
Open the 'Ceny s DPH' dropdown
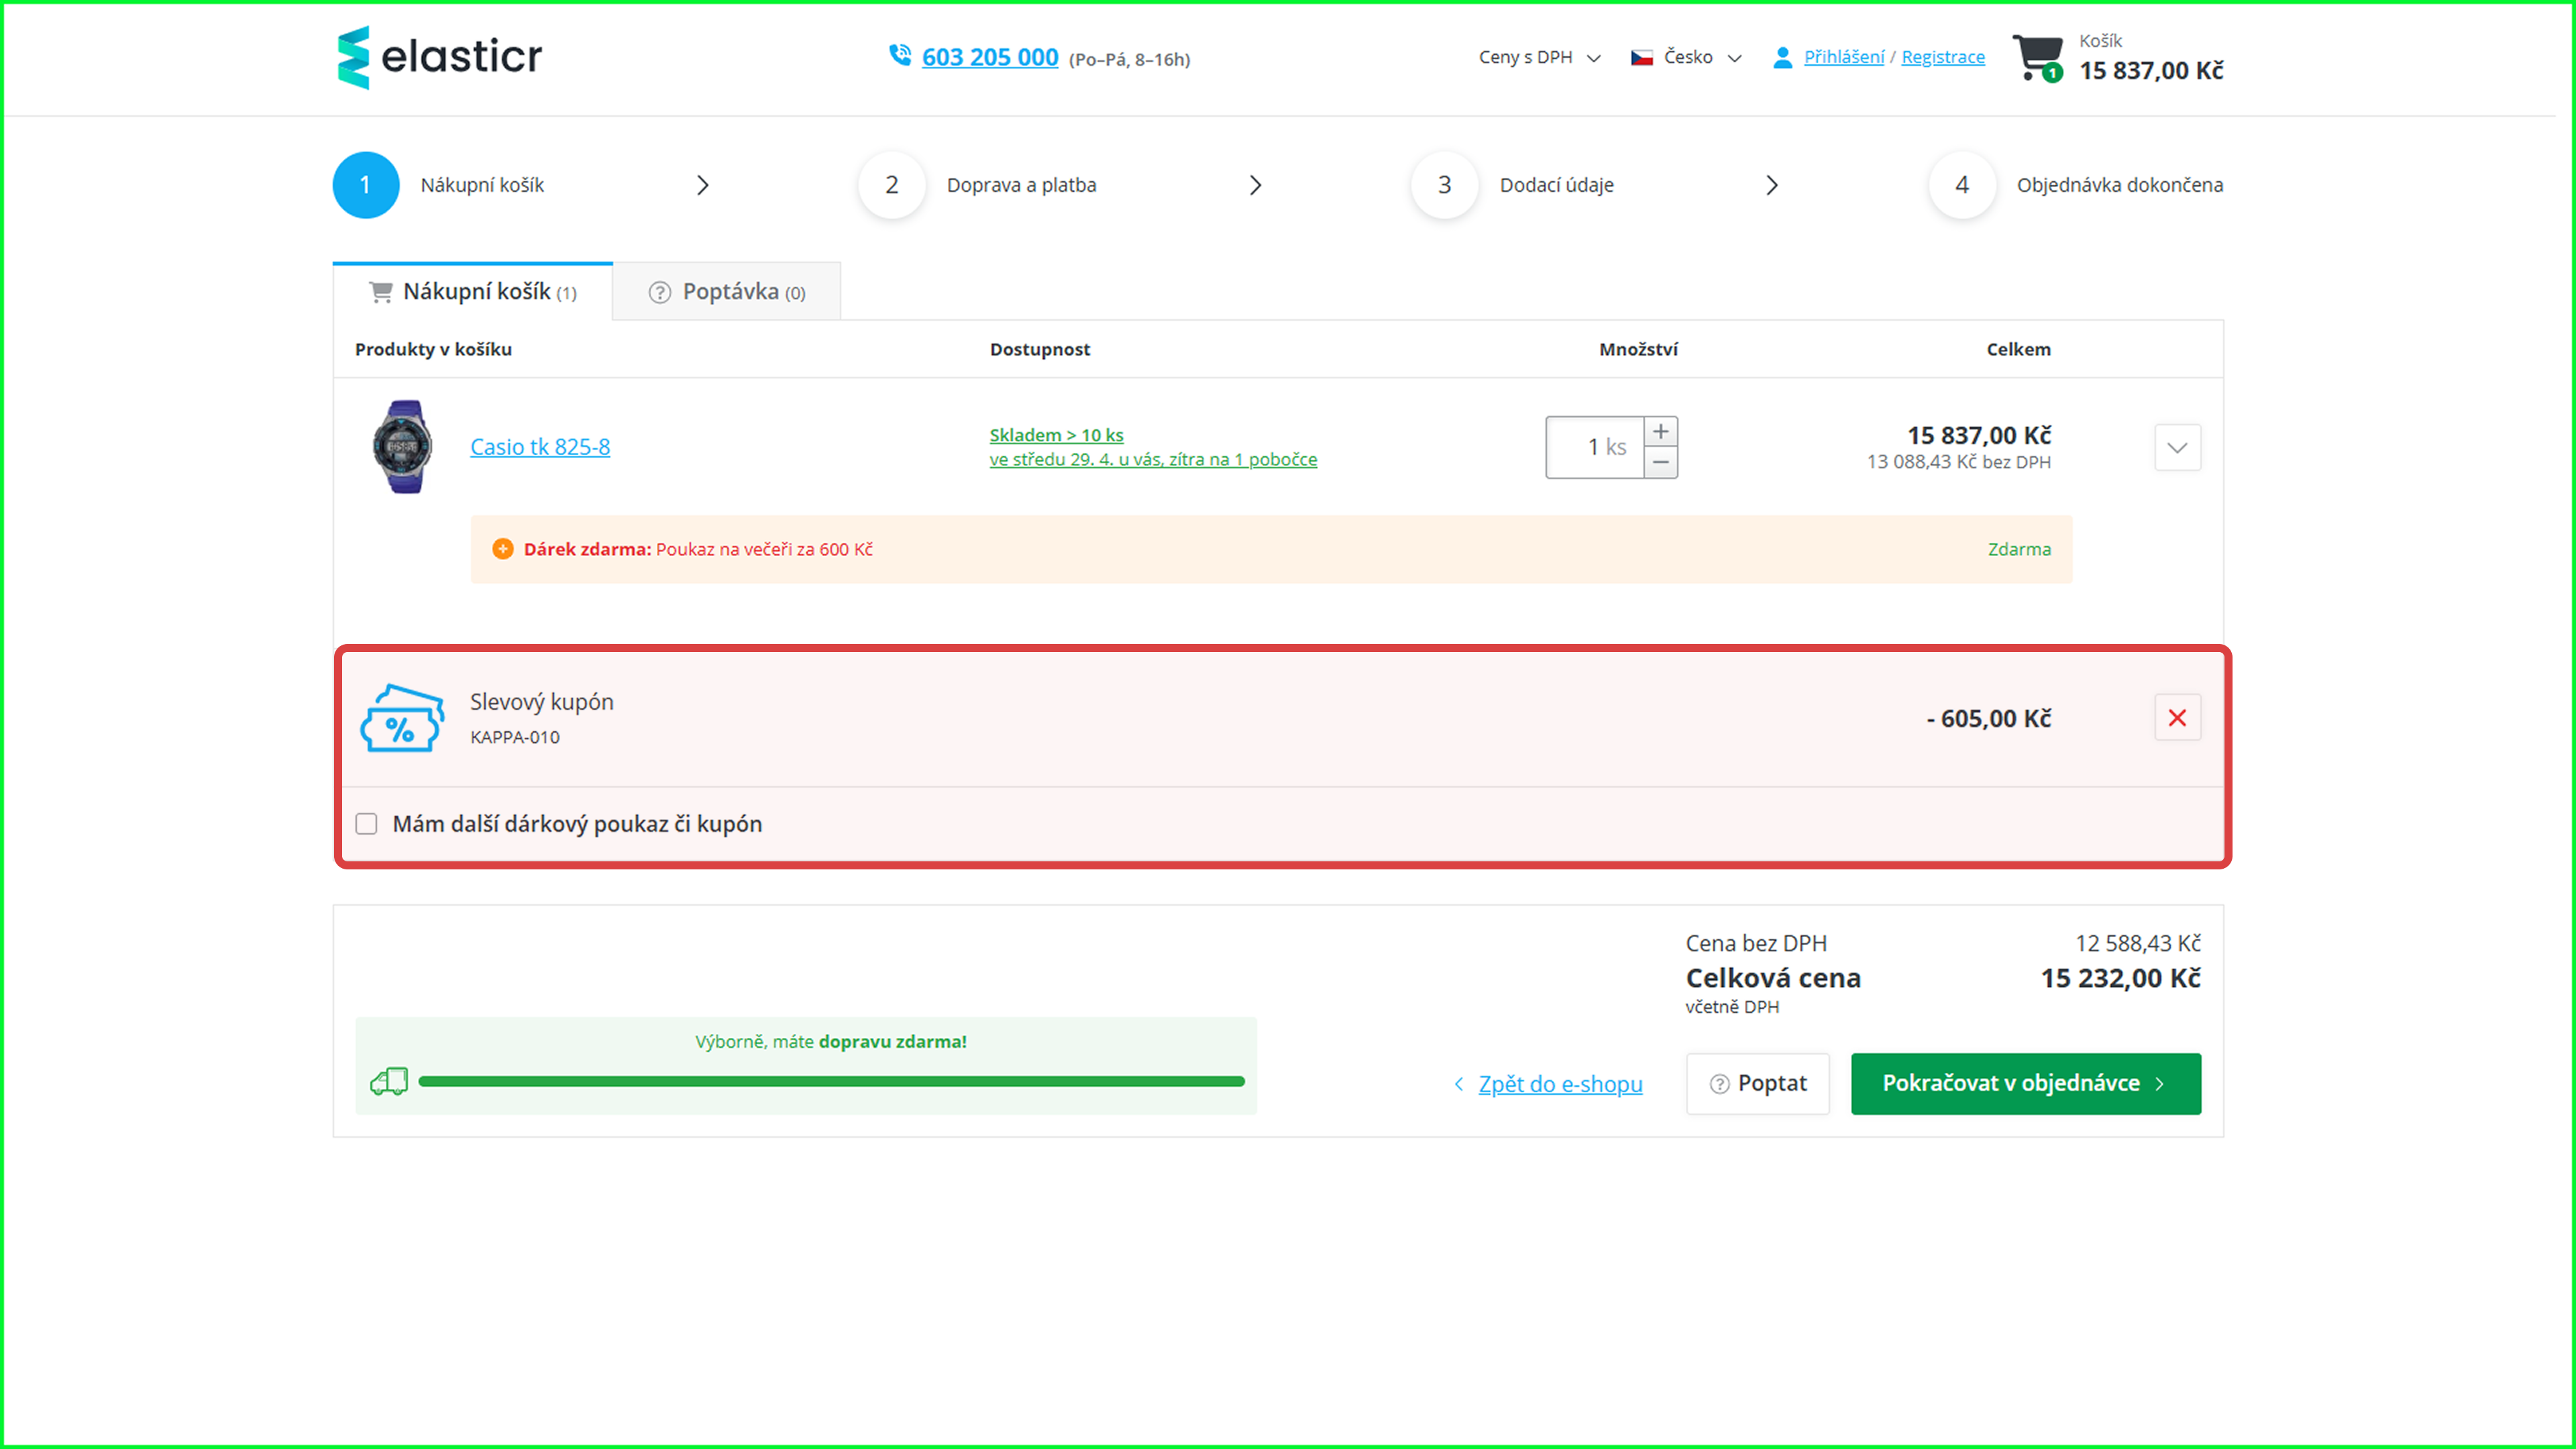pyautogui.click(x=1539, y=57)
